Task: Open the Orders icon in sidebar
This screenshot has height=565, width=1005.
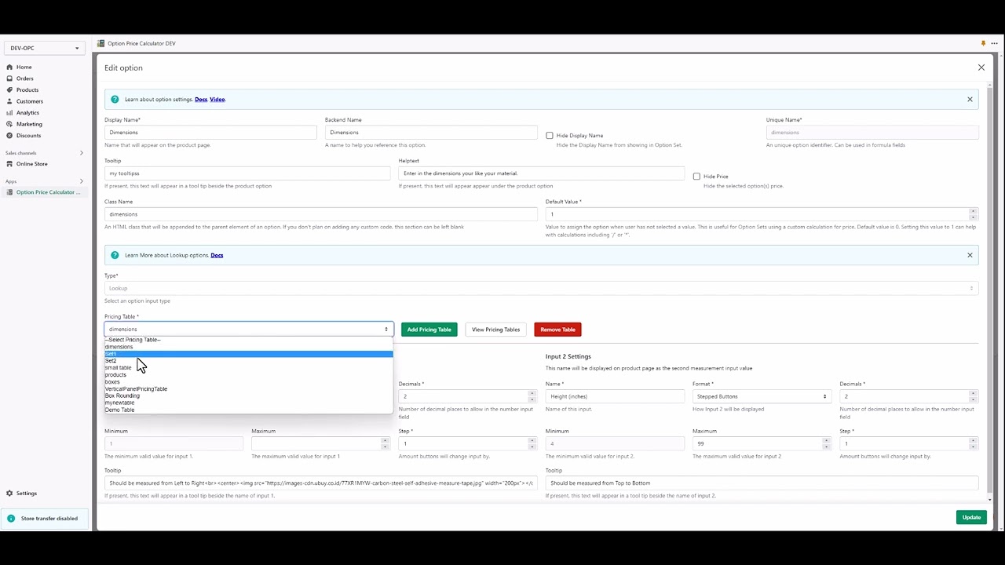Action: pyautogui.click(x=9, y=78)
